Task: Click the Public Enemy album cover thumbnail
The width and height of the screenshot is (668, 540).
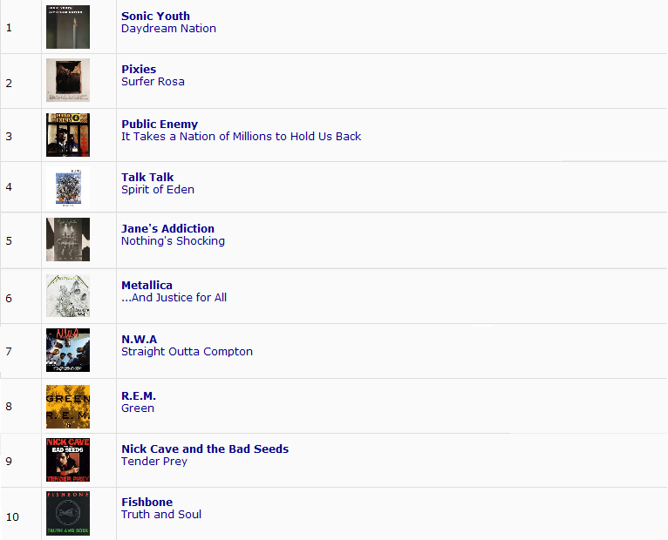Action: 68,135
